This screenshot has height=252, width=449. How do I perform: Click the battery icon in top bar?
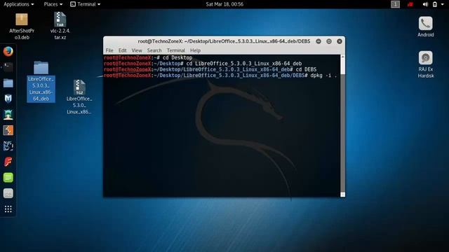tap(435, 4)
